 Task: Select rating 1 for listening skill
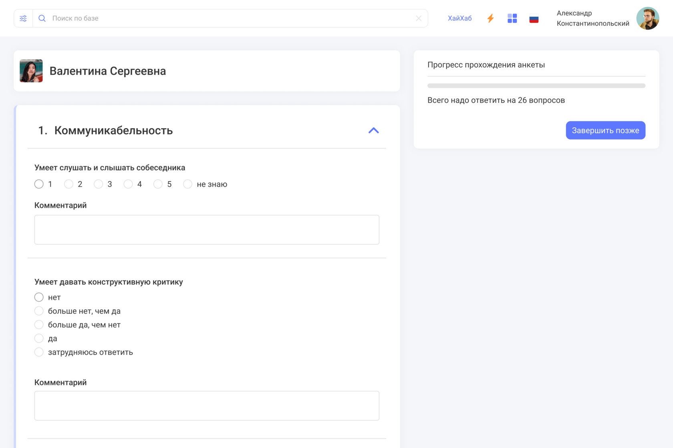[x=39, y=184]
